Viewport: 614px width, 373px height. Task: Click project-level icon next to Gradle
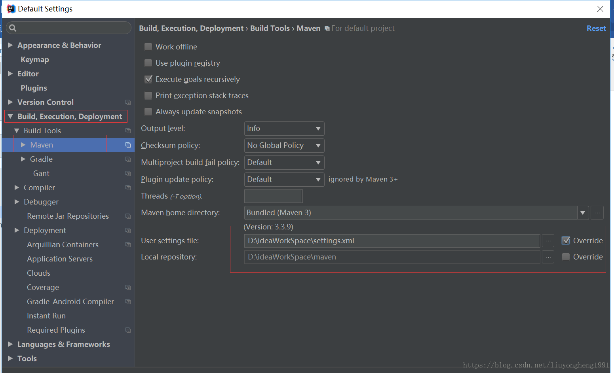128,159
